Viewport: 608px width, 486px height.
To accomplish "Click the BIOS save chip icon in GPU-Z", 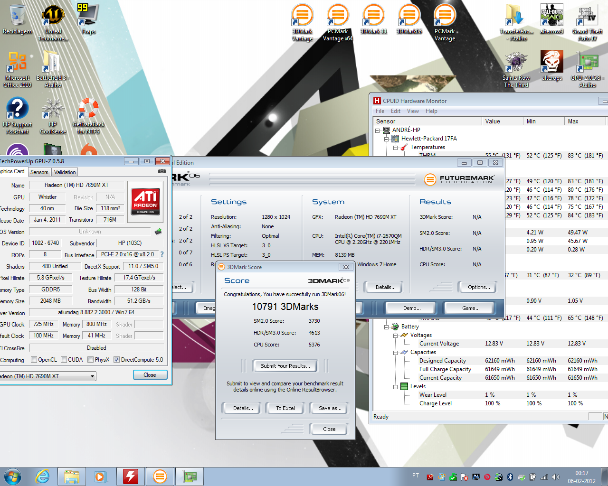I will pyautogui.click(x=158, y=232).
